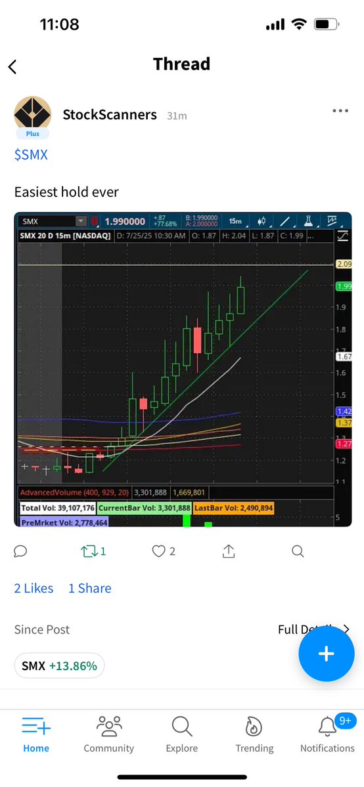Tap the share upload icon
364x787 pixels.
[228, 551]
